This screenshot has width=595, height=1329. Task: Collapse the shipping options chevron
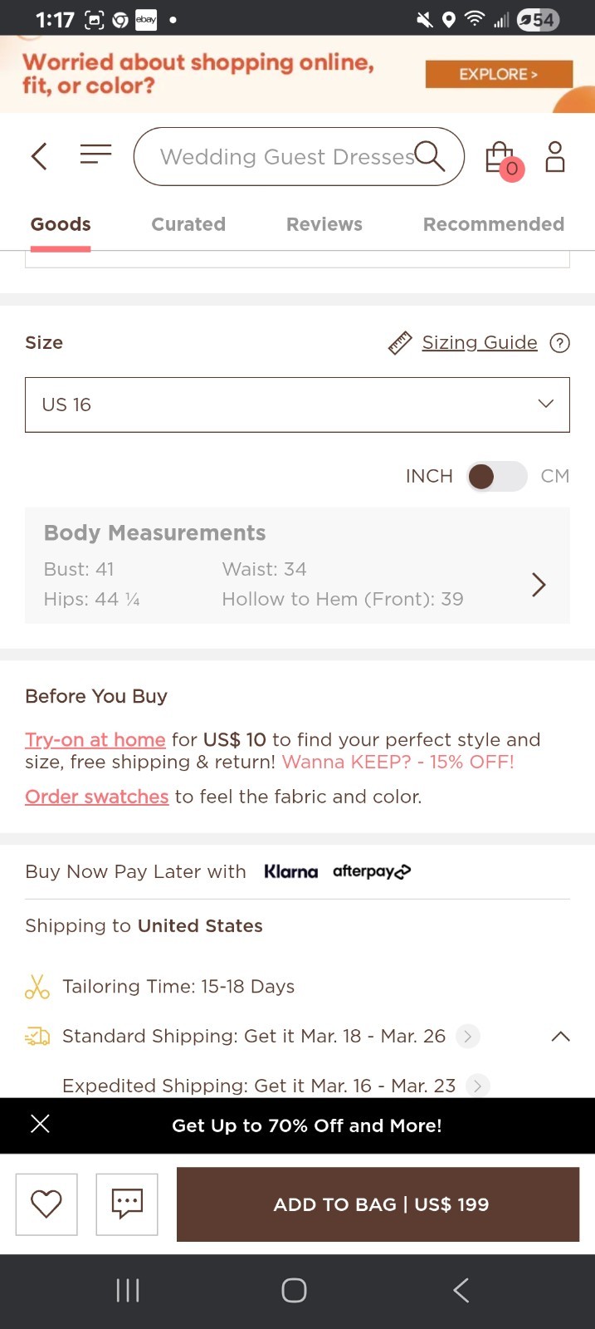pyautogui.click(x=561, y=1036)
